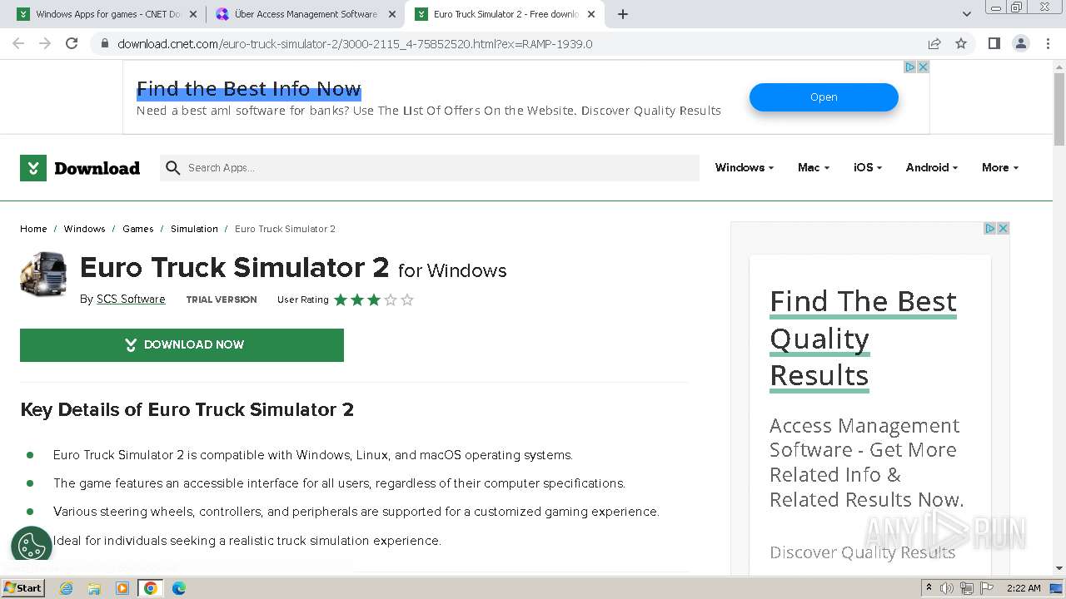Bookmark this page with the star icon
The width and height of the screenshot is (1066, 599).
[x=961, y=43]
